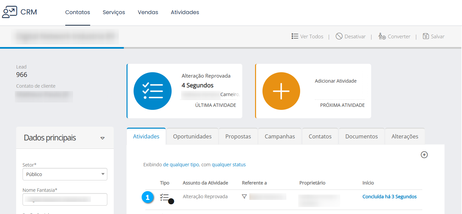Open the Alterações tab
Image resolution: width=462 pixels, height=214 pixels.
404,136
